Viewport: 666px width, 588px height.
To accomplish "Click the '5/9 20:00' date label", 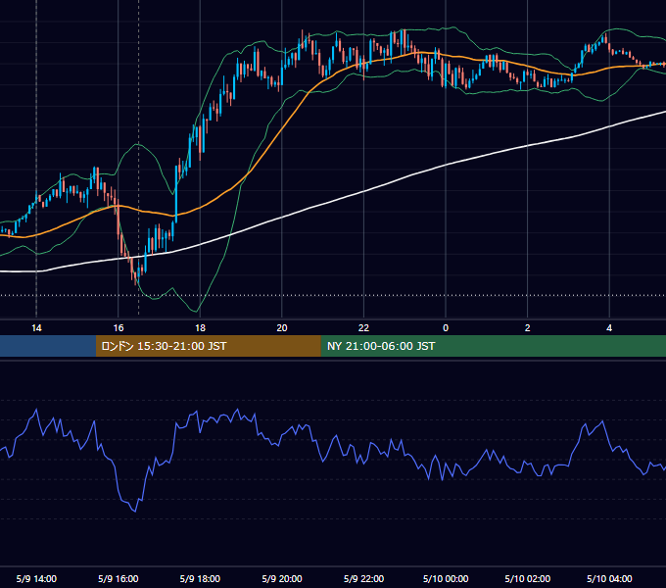I will tap(282, 578).
